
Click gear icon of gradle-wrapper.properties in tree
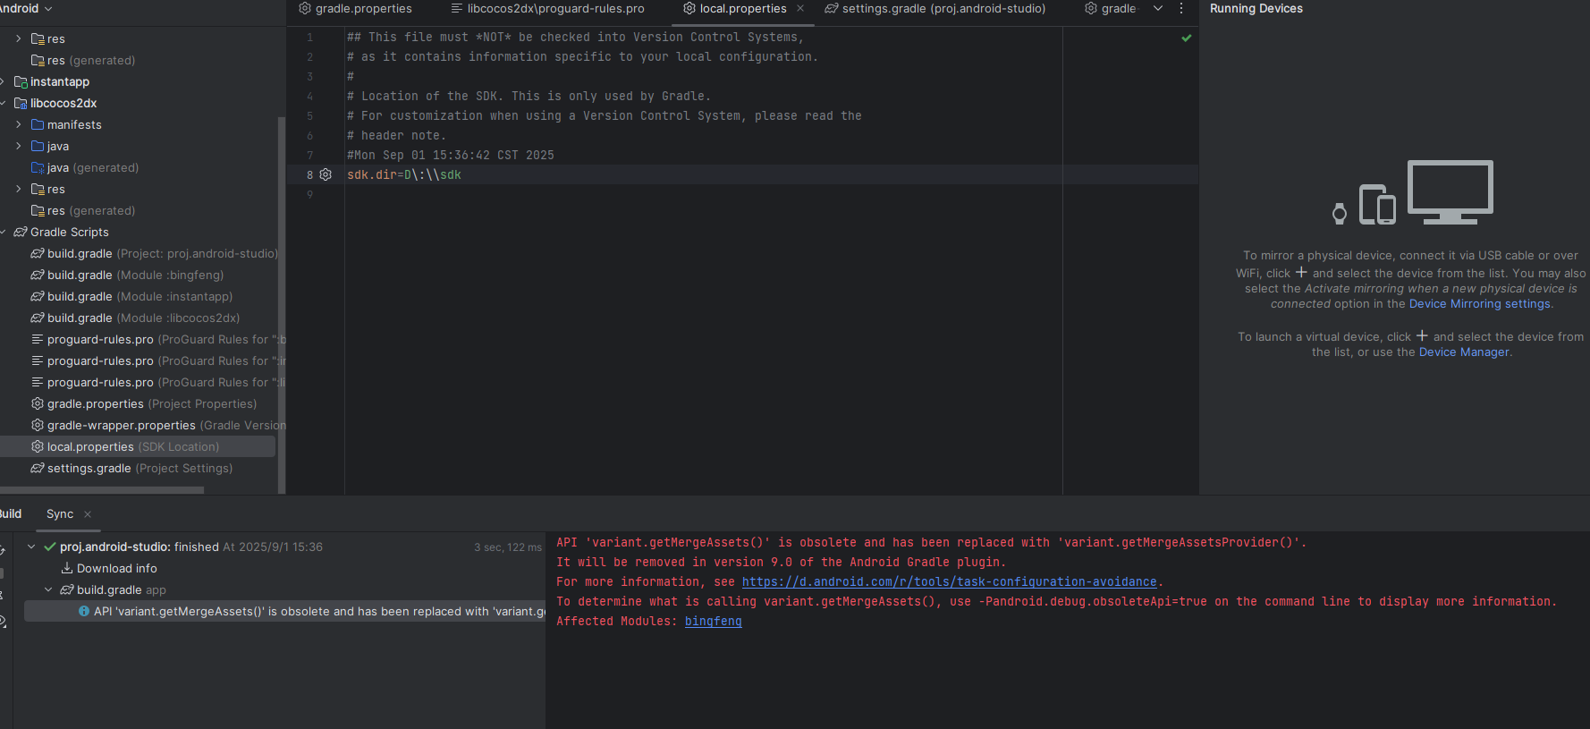[38, 425]
